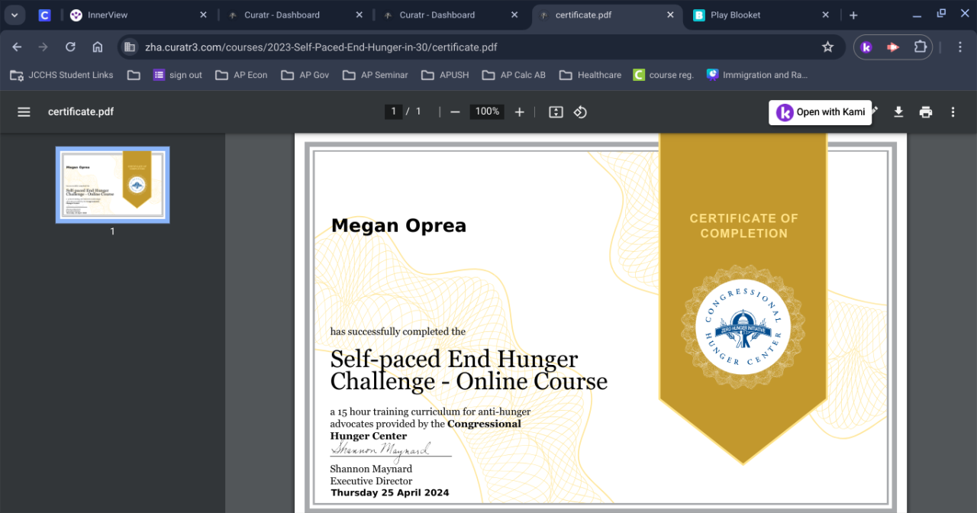The width and height of the screenshot is (977, 513).
Task: Toggle the PDF sidebar menu
Action: (x=24, y=112)
